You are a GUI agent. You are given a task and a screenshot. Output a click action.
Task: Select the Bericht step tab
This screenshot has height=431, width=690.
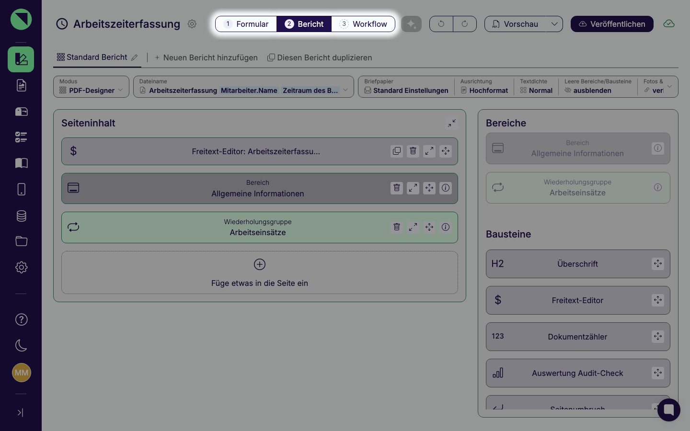tap(304, 24)
